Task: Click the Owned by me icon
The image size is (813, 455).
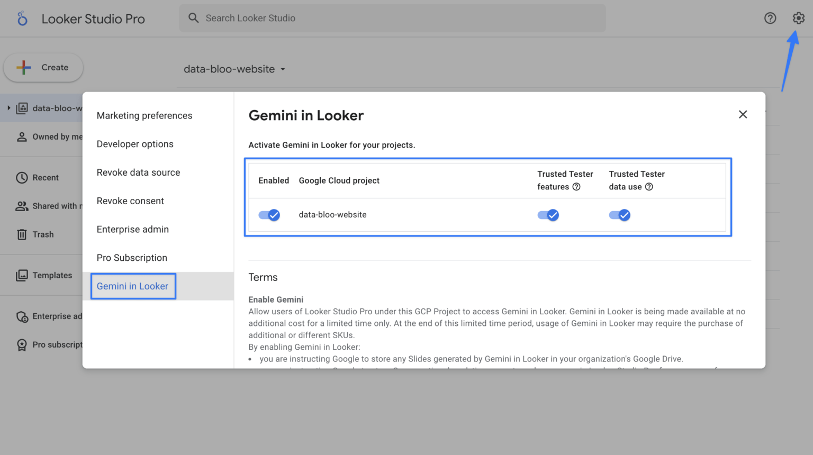Action: pyautogui.click(x=22, y=136)
